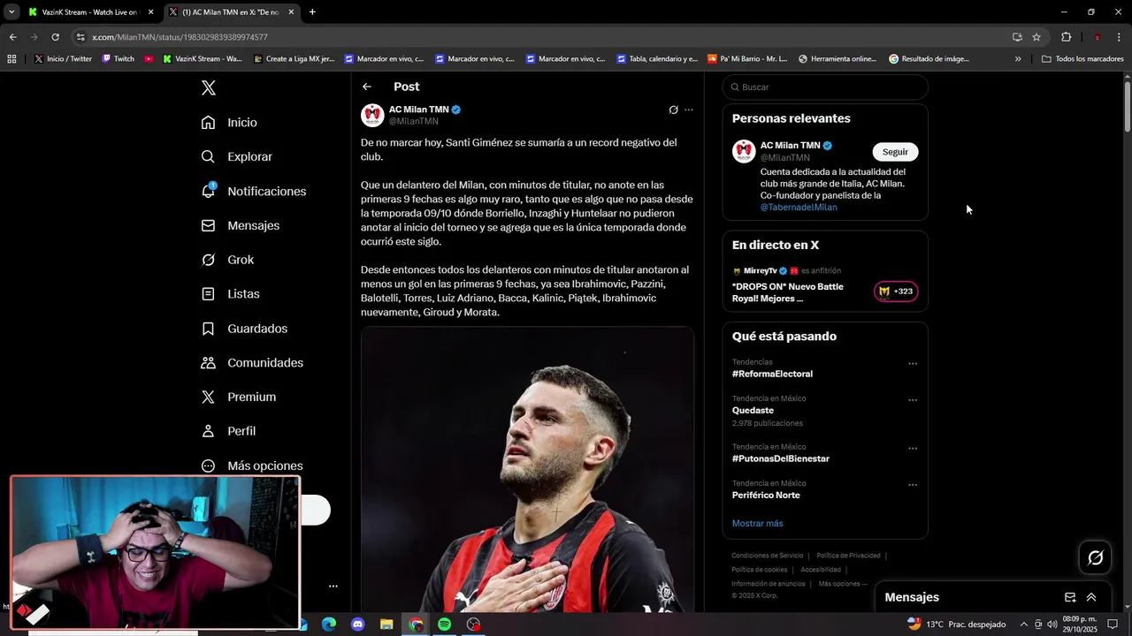Image resolution: width=1132 pixels, height=636 pixels.
Task: Go to Inicio home page
Action: [229, 123]
